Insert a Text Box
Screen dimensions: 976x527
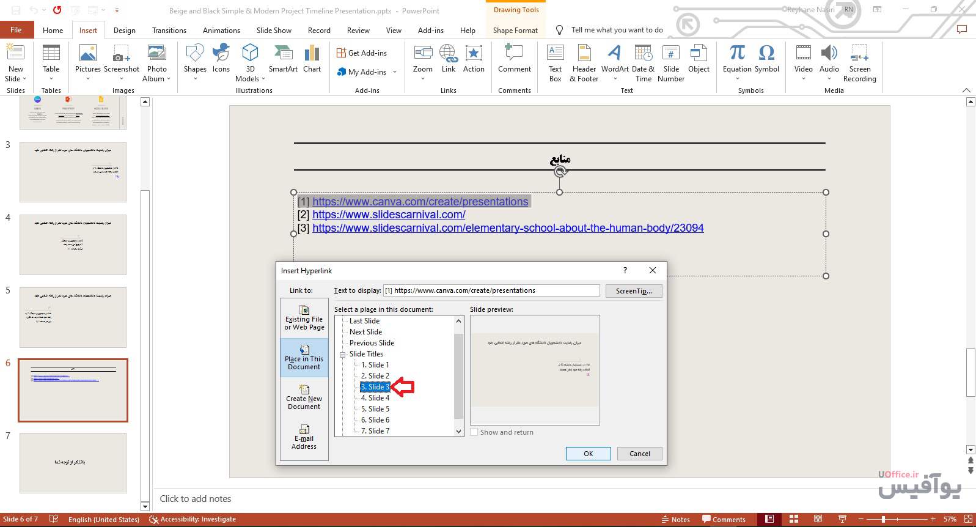[x=555, y=62]
